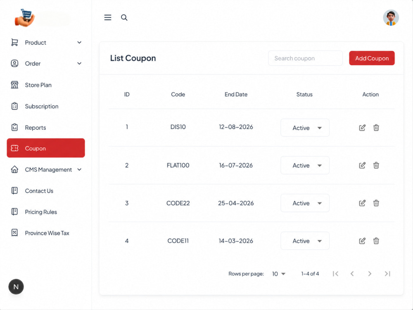Edit coupon DIS10 with pencil icon

(x=362, y=128)
